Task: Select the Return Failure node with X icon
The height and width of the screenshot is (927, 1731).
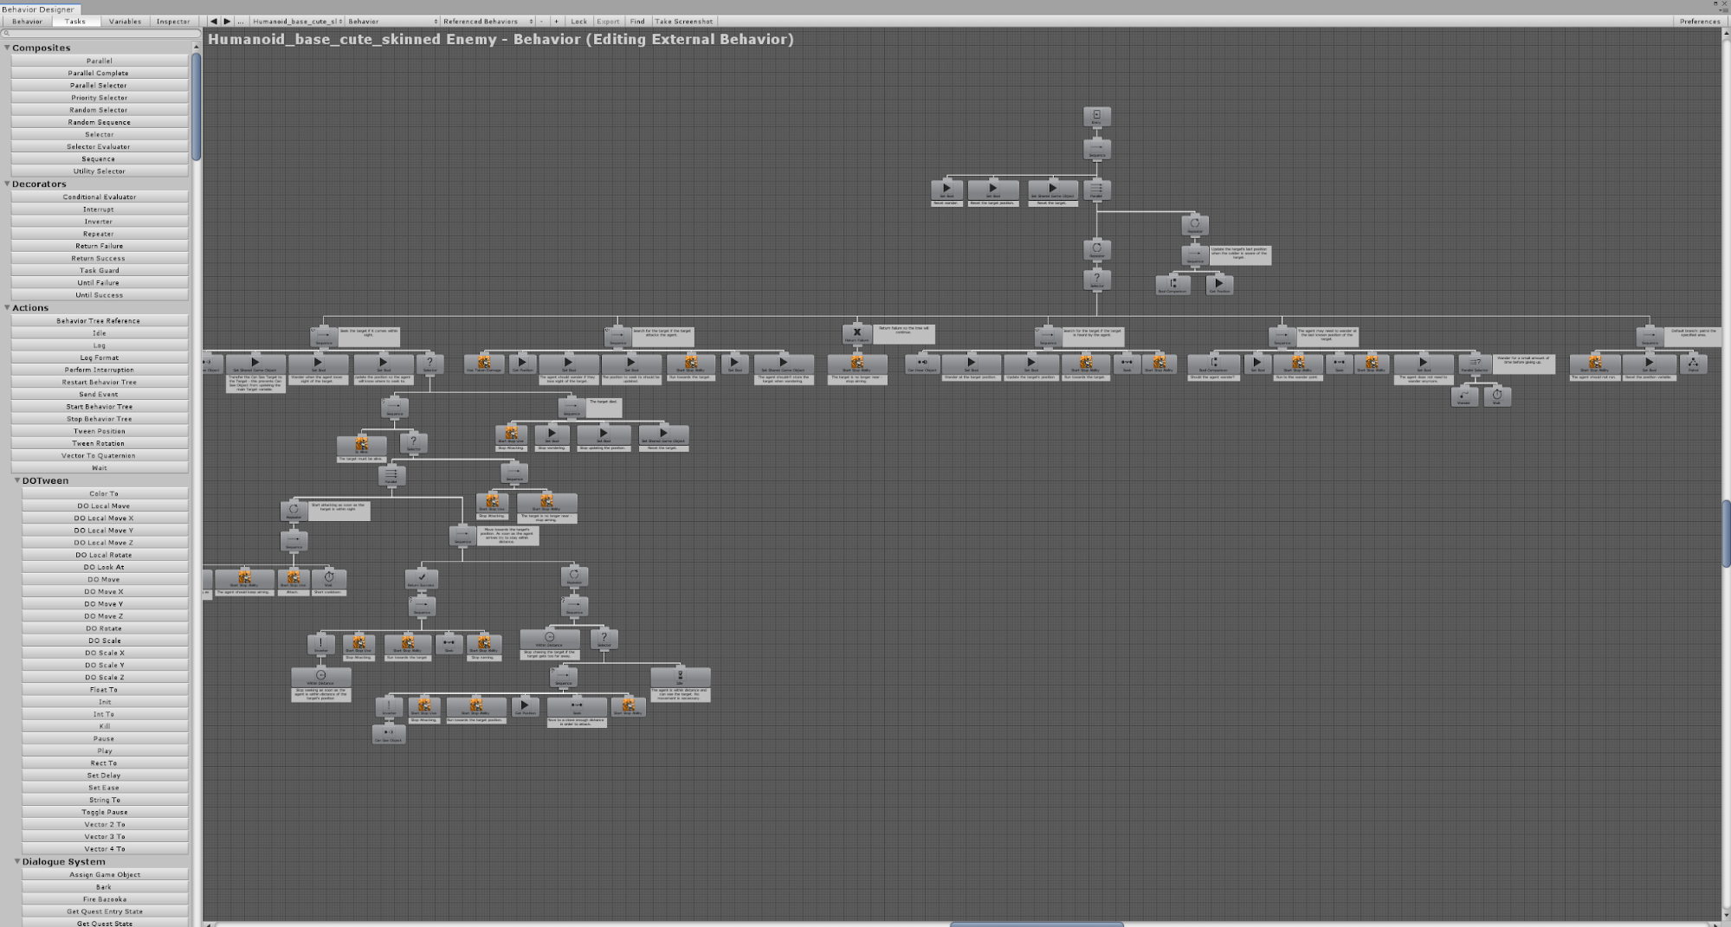Action: pyautogui.click(x=856, y=333)
